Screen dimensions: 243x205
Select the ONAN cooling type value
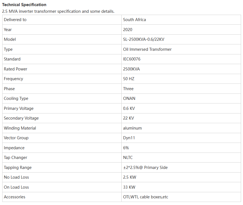point(129,98)
